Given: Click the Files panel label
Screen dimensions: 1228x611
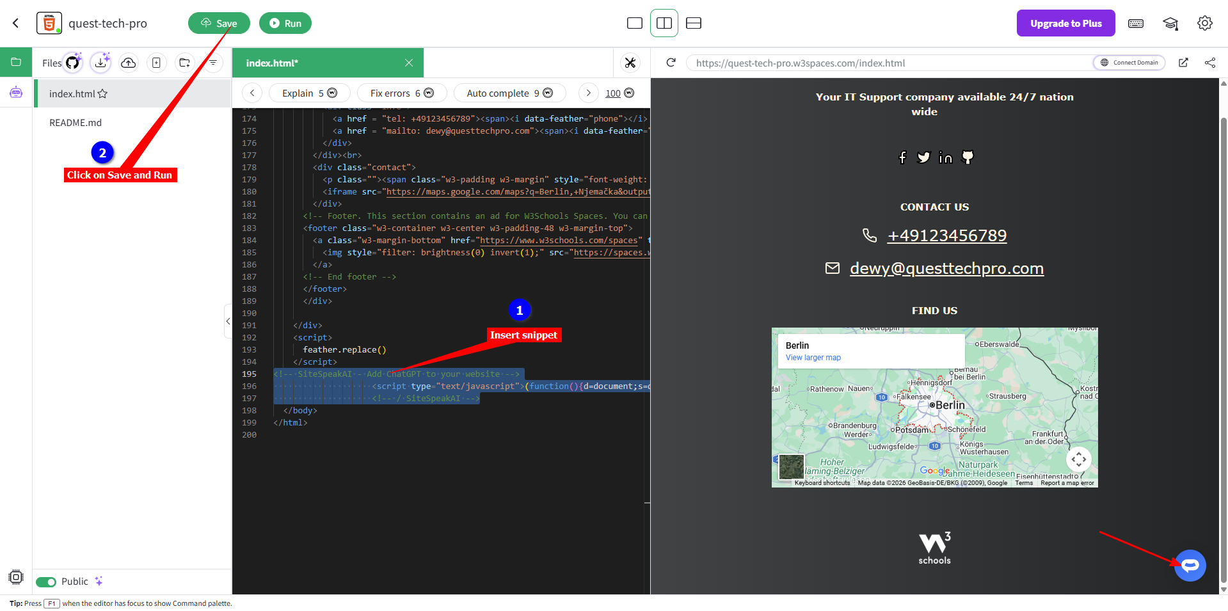Looking at the screenshot, I should [52, 63].
